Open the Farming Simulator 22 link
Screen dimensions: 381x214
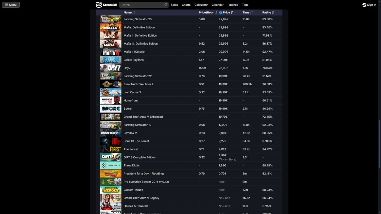(138, 76)
